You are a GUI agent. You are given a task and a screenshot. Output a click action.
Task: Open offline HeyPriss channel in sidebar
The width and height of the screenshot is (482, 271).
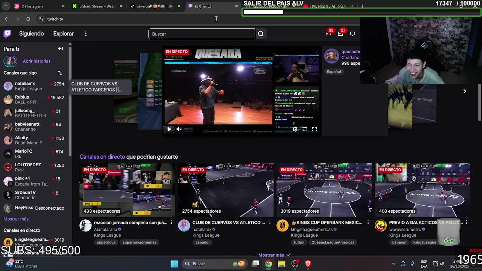point(34,208)
